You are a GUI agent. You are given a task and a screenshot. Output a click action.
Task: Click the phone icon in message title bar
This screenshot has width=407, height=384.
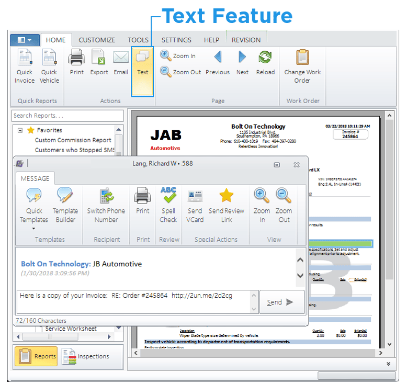[x=20, y=164]
